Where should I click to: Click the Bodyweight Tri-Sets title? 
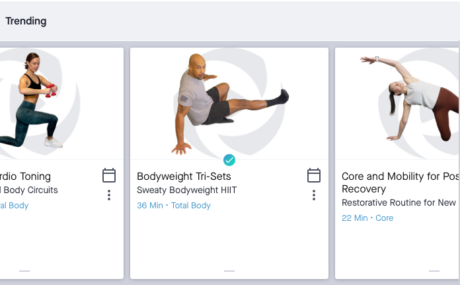(184, 177)
